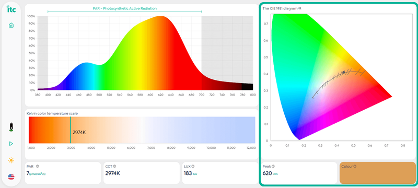Click the 'PAR - Photosynthetic Active Radiation' label

click(125, 8)
